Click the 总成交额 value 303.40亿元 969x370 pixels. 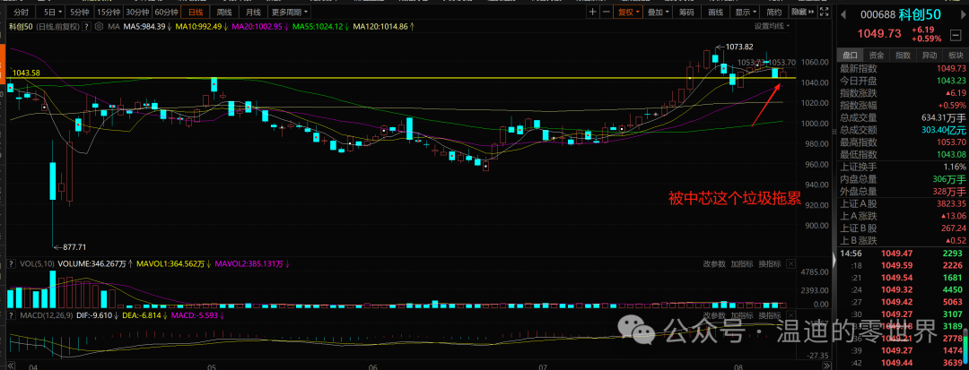point(944,130)
